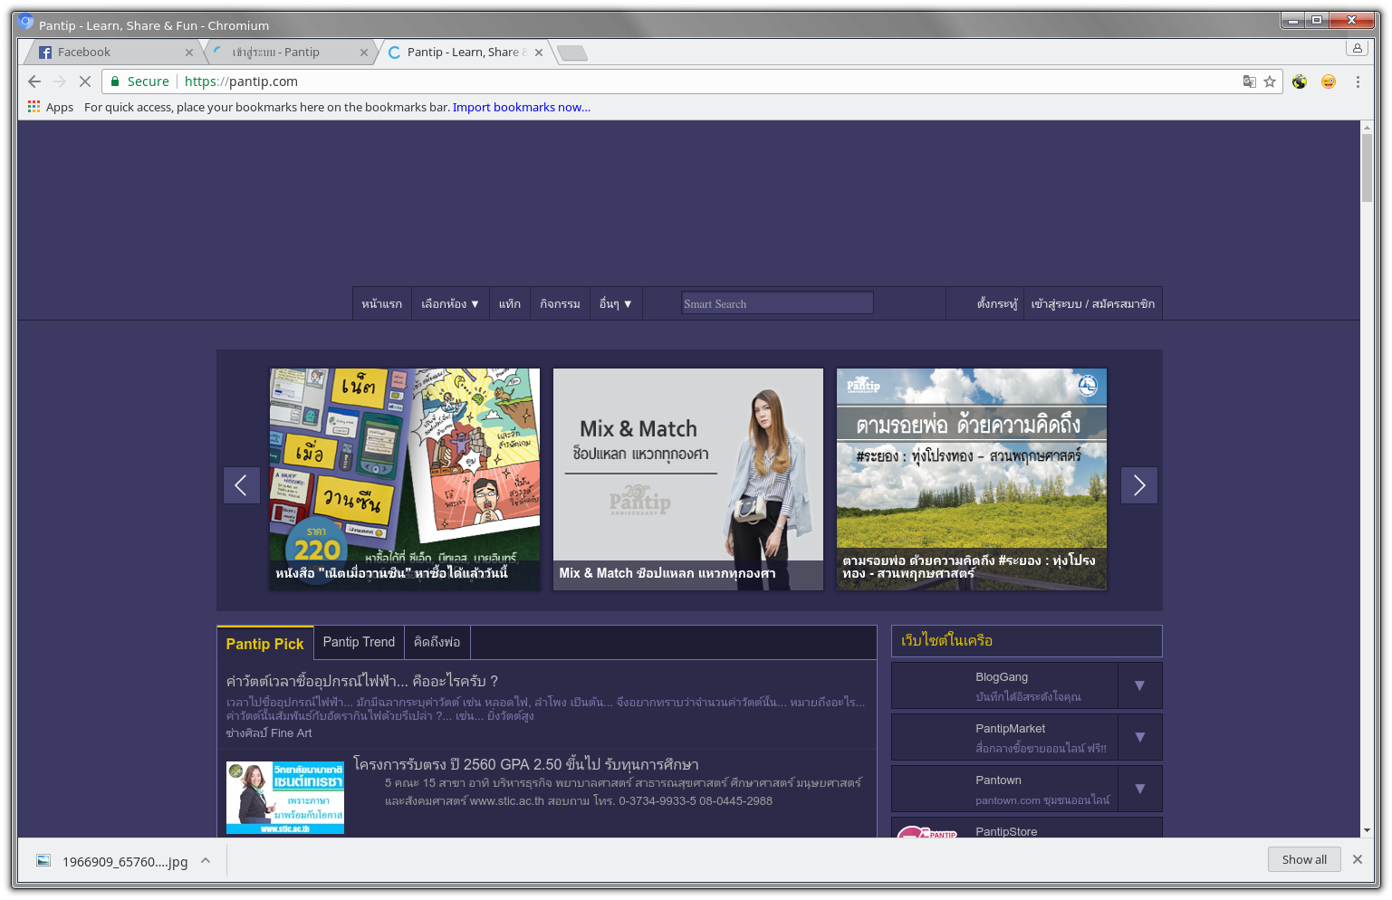Show previous carousel slide with left arrow
Screen dimensions: 1392x900
pyautogui.click(x=242, y=485)
